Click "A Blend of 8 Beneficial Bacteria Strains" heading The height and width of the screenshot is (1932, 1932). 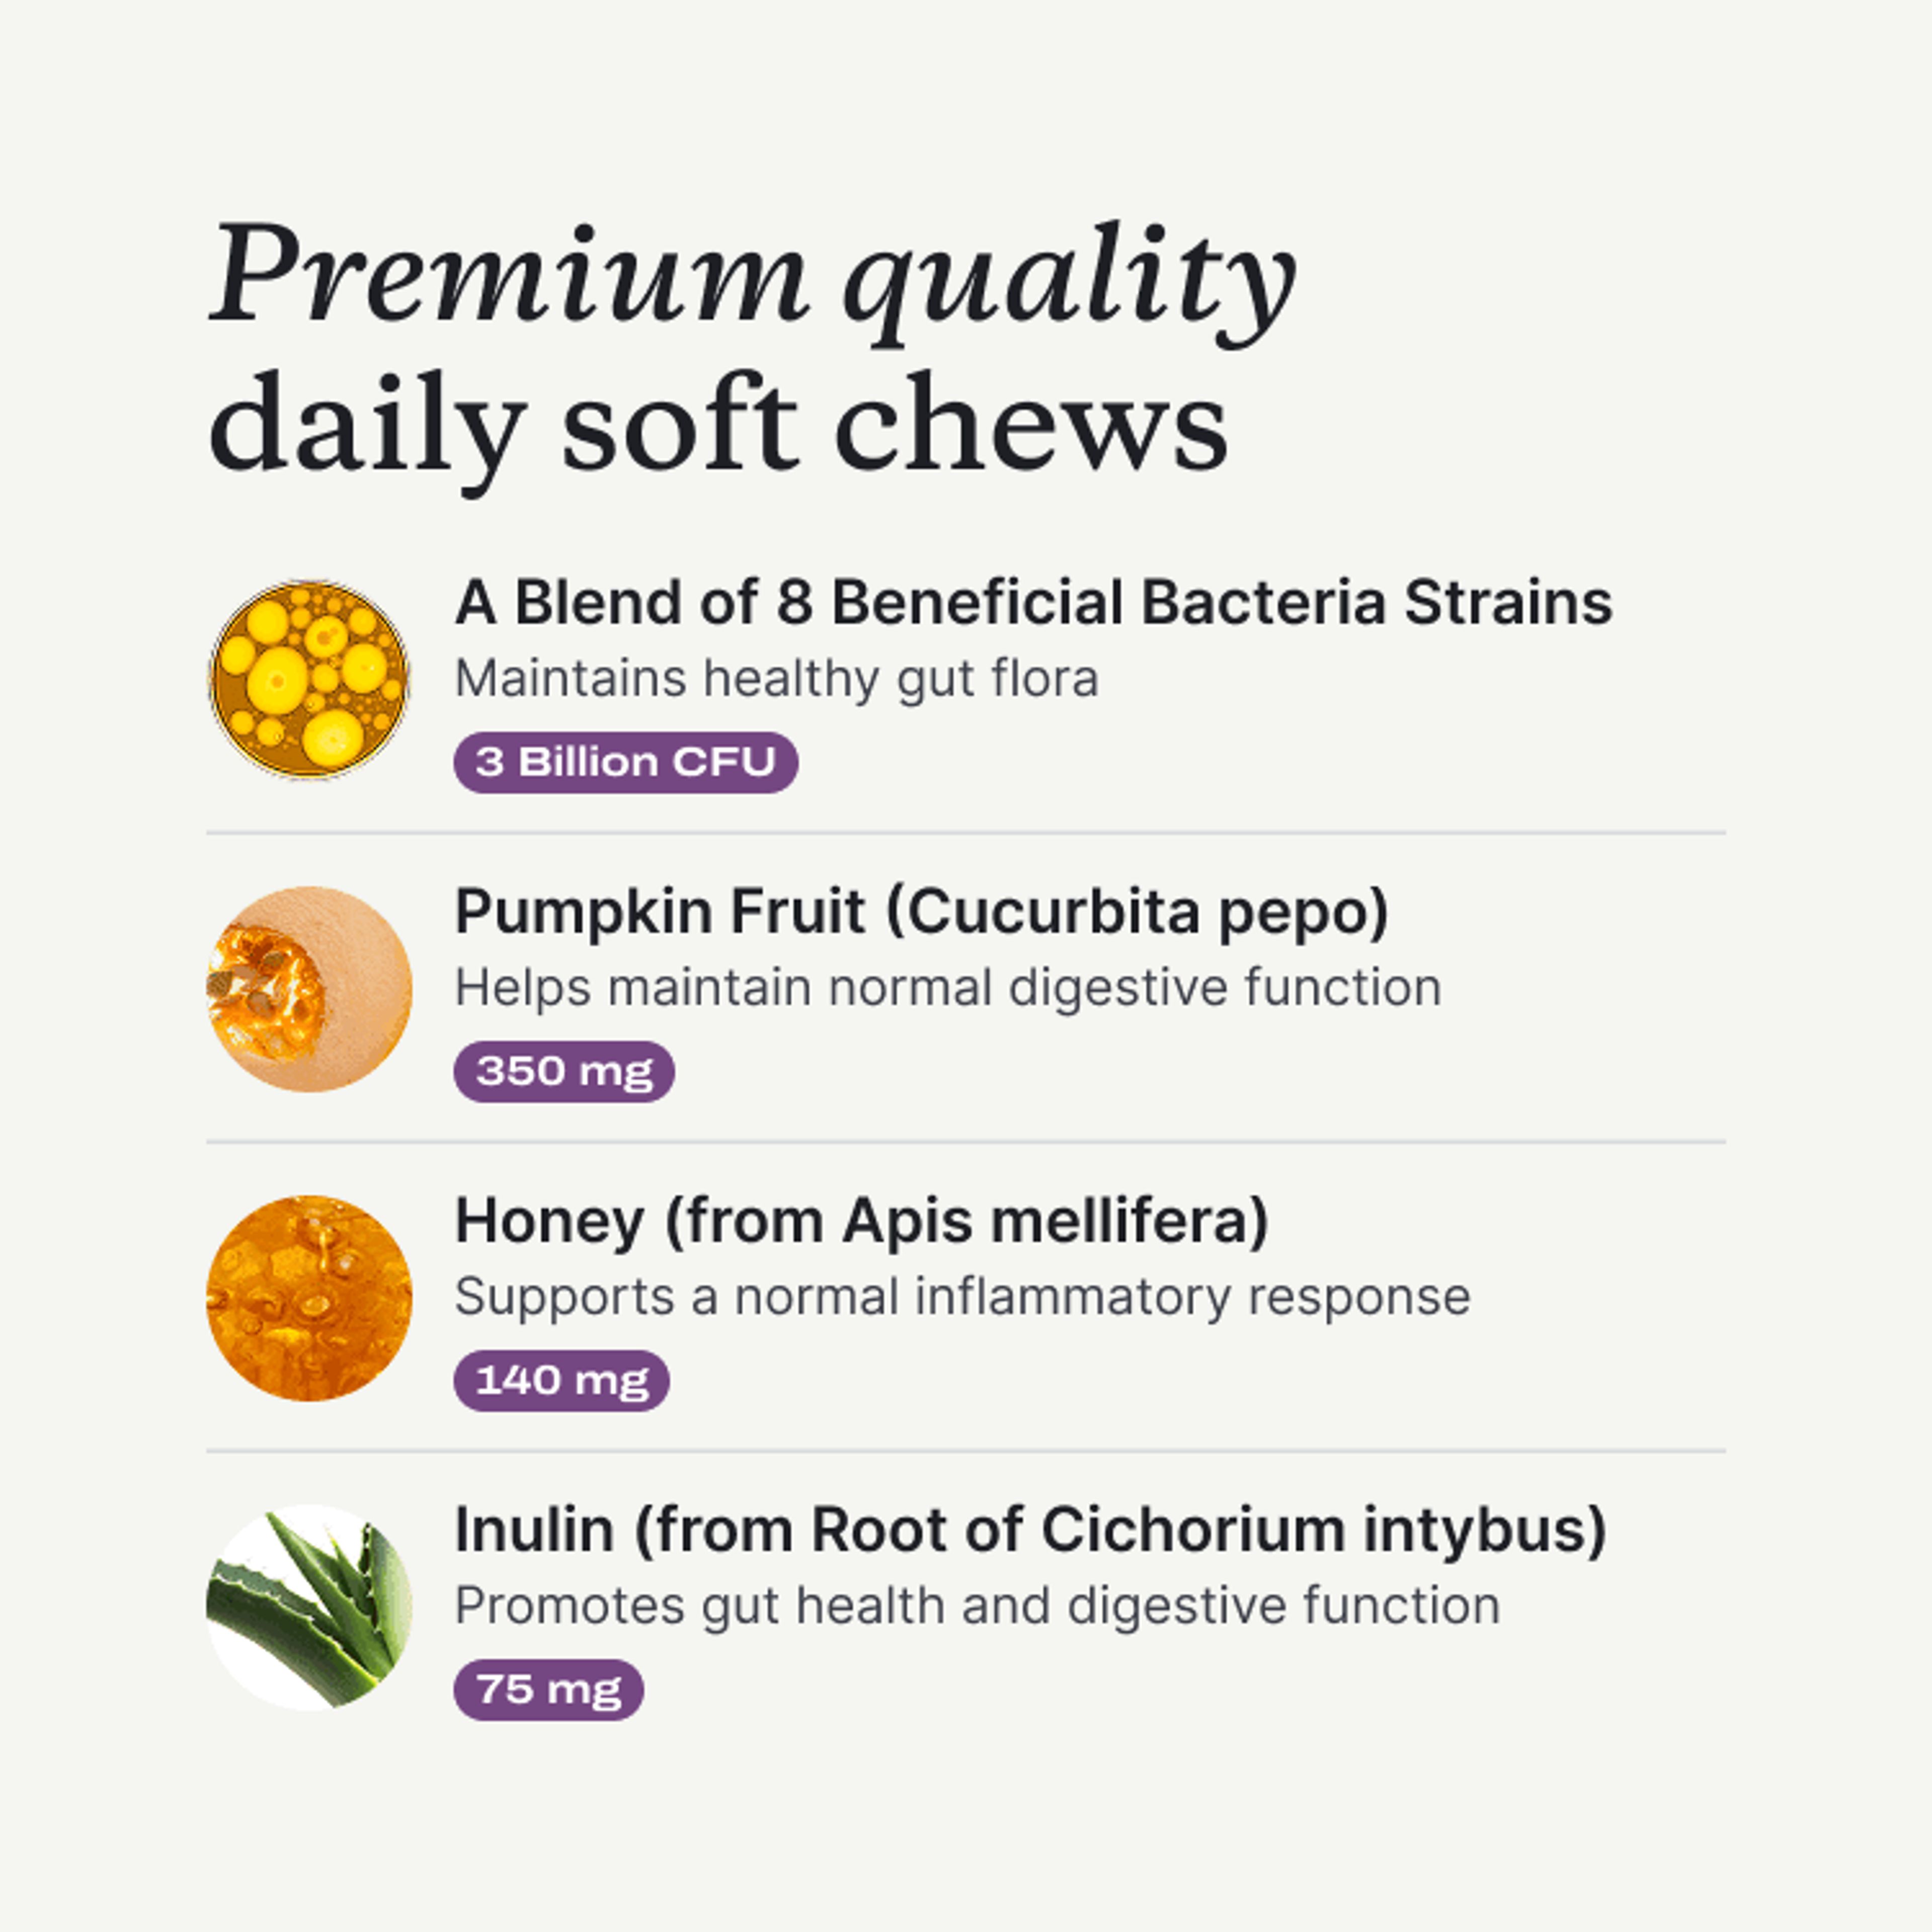pyautogui.click(x=1033, y=603)
